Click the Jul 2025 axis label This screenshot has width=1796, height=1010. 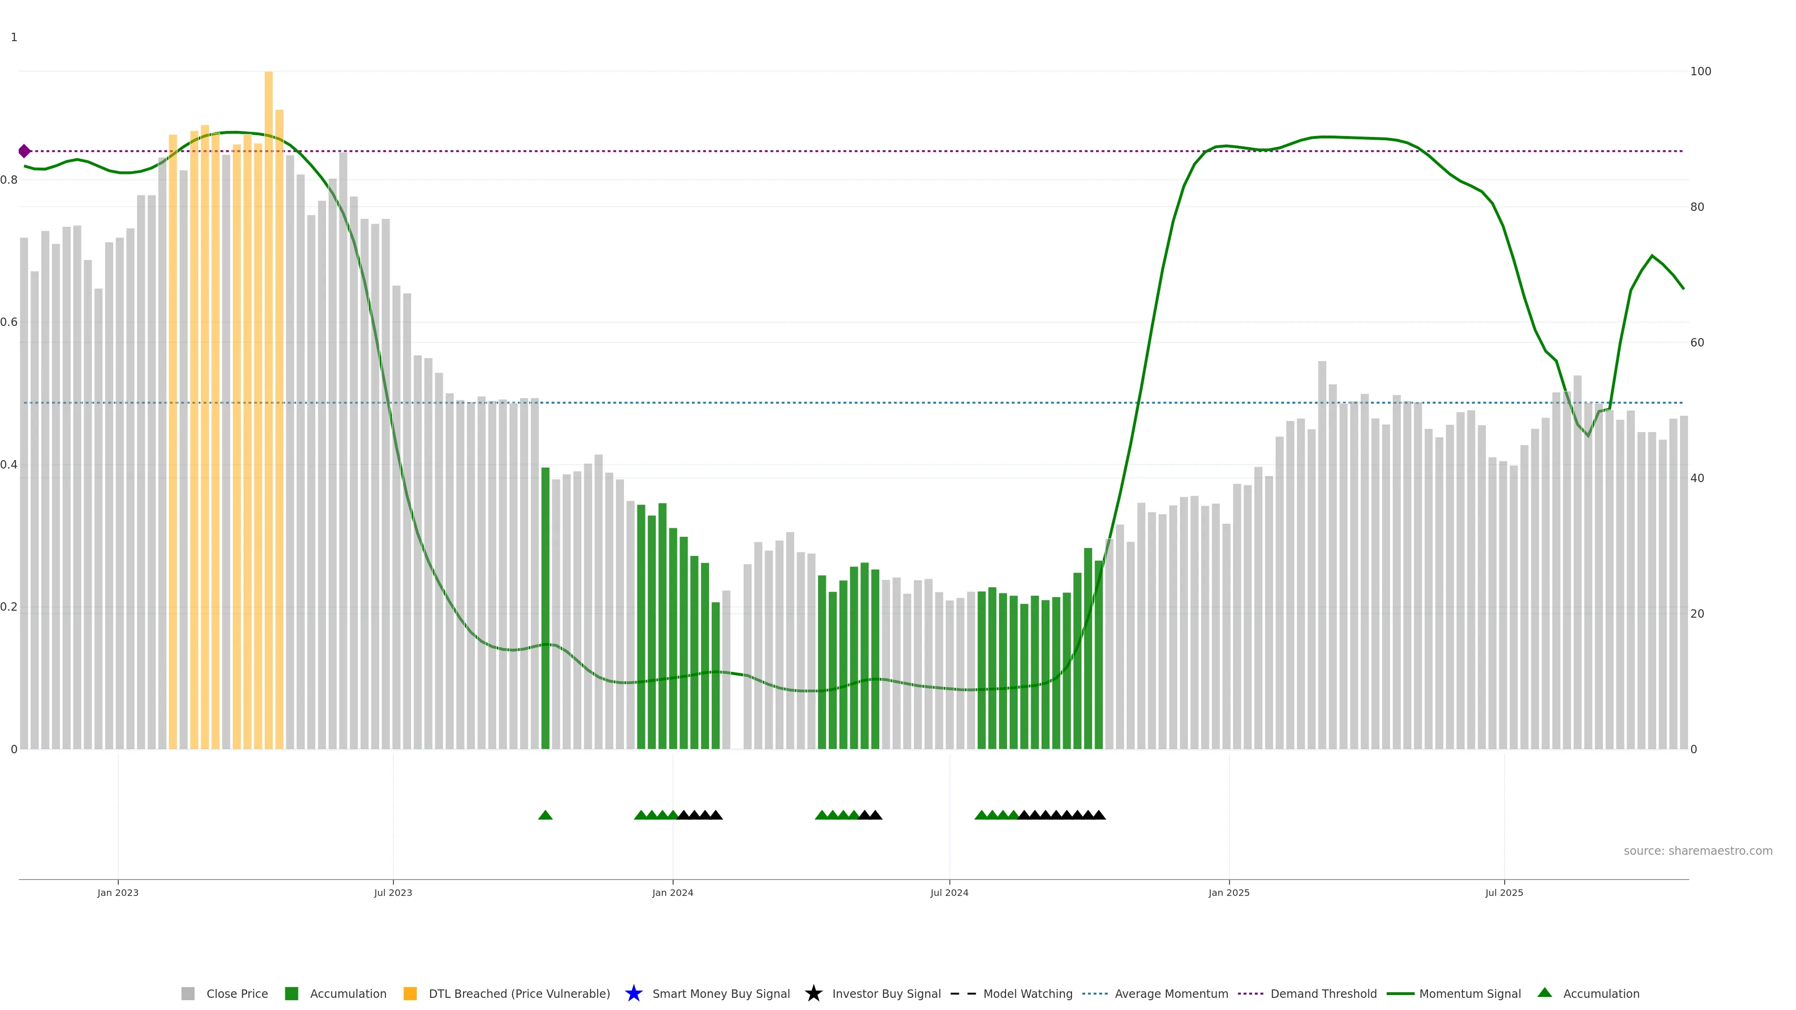point(1504,893)
